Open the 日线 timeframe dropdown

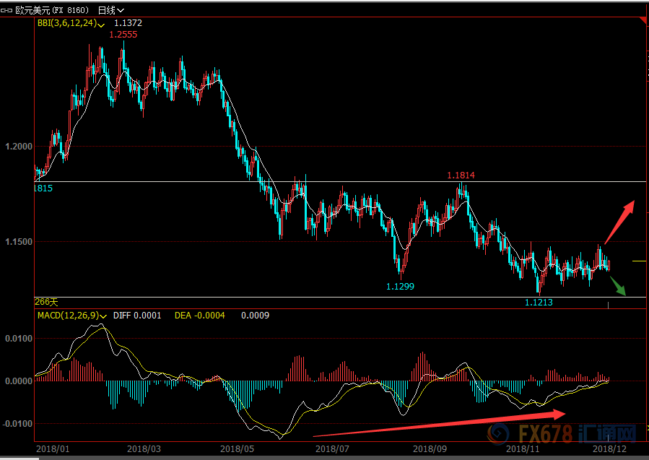click(110, 10)
